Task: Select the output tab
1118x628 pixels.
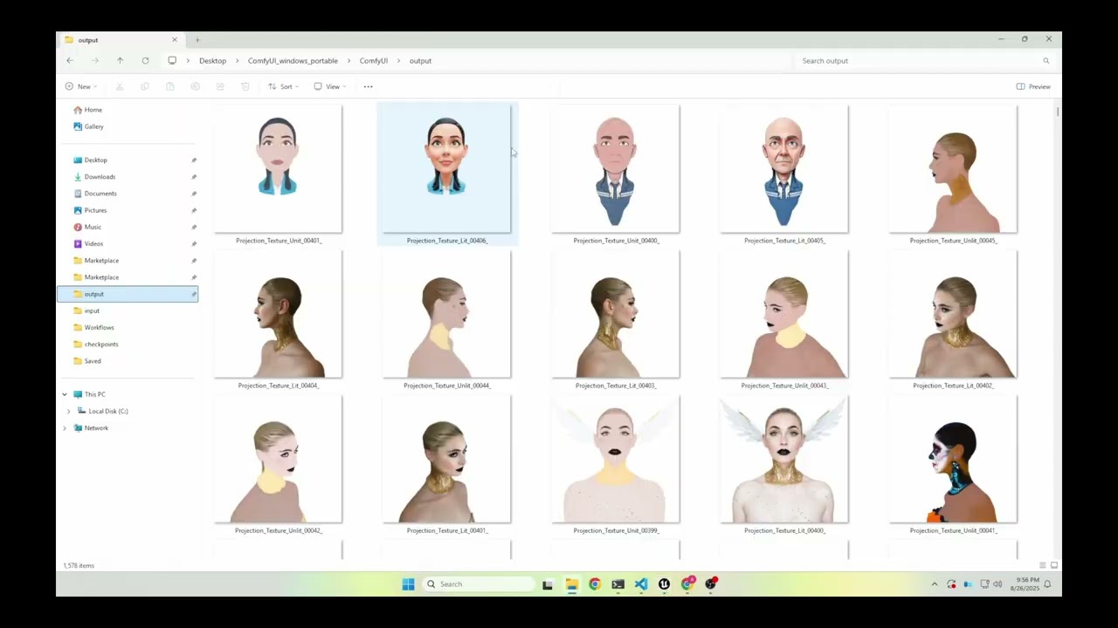Action: click(x=121, y=40)
